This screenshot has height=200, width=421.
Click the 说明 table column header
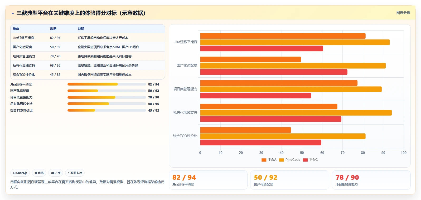tap(81, 29)
